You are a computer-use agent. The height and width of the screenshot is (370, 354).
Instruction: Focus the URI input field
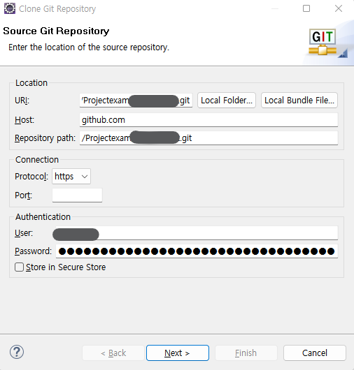click(136, 101)
